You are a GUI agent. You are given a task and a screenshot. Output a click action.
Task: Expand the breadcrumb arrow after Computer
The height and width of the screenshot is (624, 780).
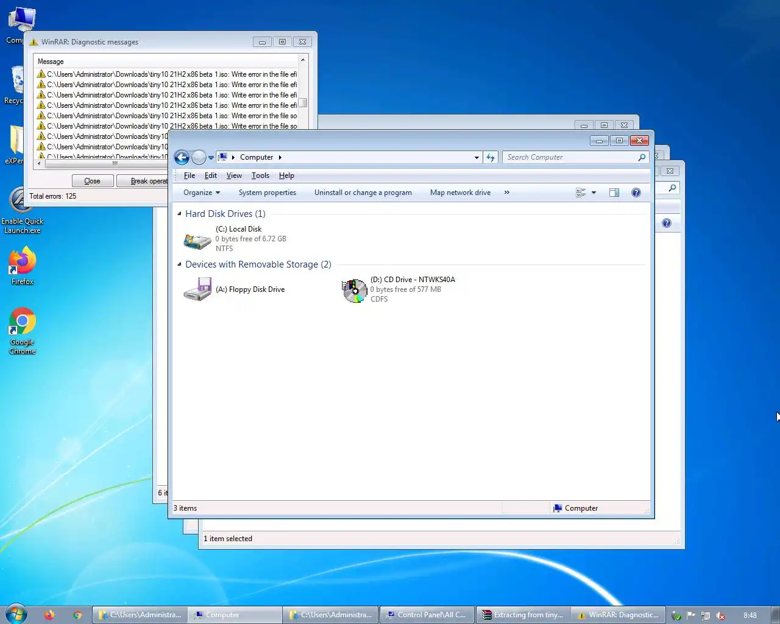[x=280, y=157]
